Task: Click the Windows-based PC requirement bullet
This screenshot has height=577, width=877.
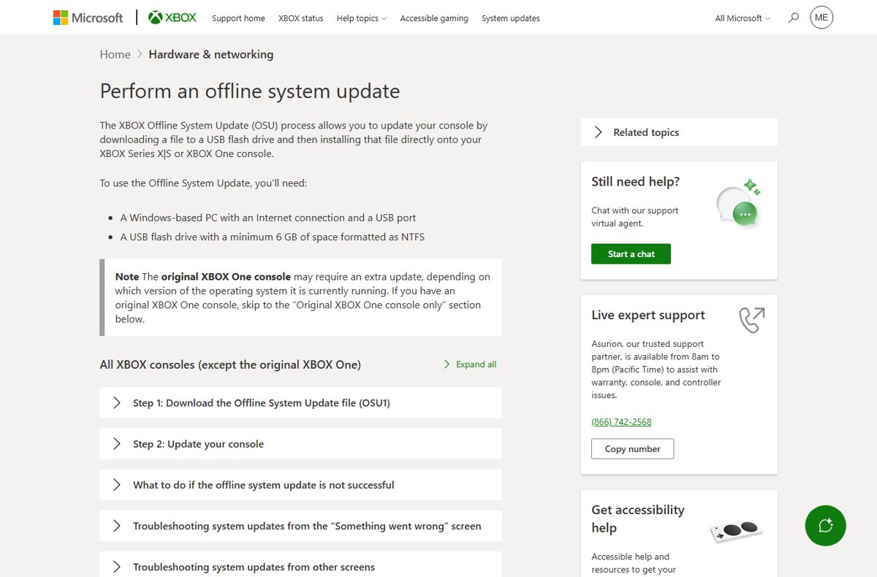Action: click(x=267, y=218)
